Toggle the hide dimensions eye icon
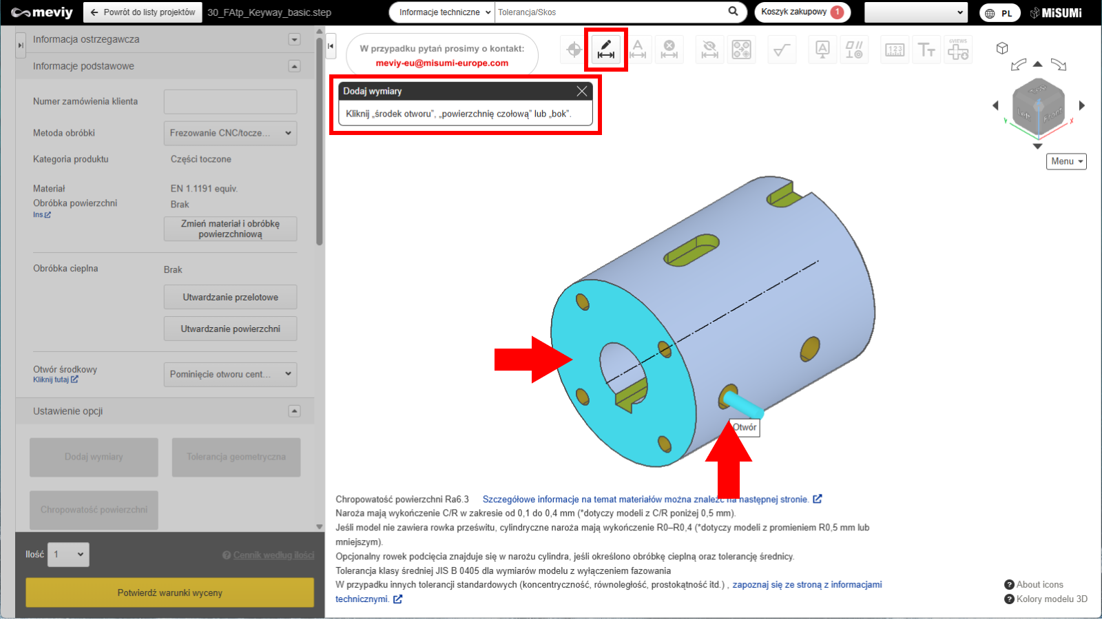 [709, 50]
